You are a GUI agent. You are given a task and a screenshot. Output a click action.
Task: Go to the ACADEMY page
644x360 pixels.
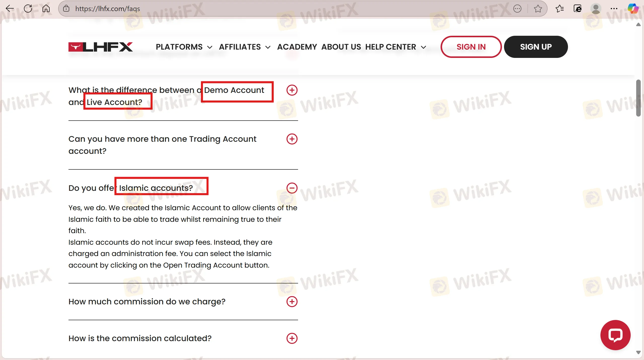point(297,47)
